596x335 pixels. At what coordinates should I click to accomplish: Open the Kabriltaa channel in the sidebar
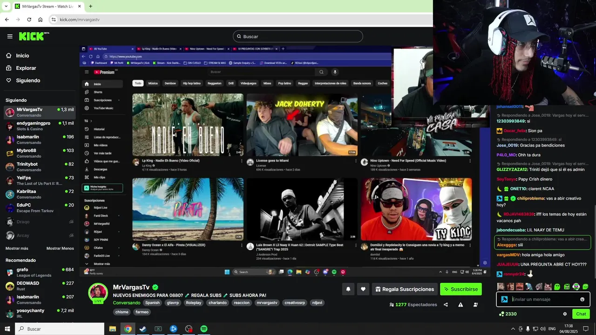point(40,194)
